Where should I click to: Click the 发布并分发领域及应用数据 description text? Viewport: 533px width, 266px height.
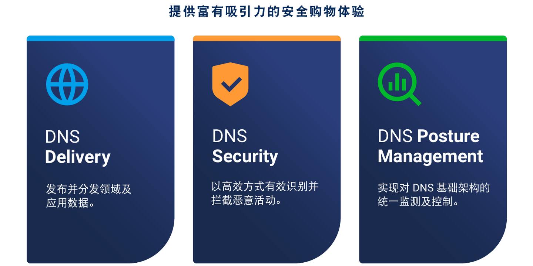89,196
